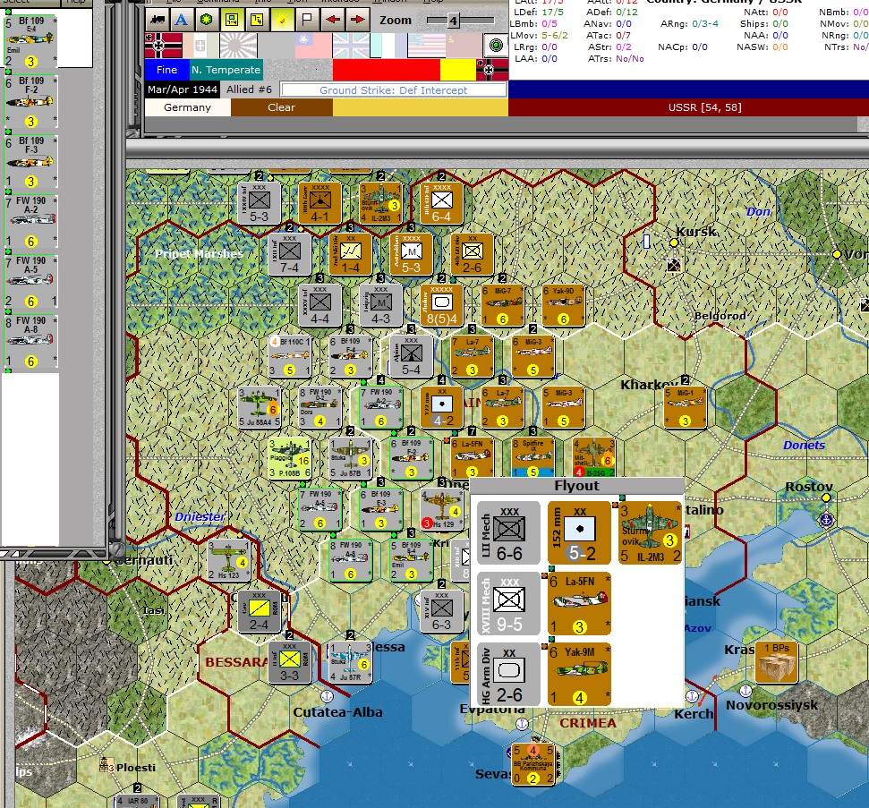Select the Soviet USSR flag

click(x=464, y=46)
